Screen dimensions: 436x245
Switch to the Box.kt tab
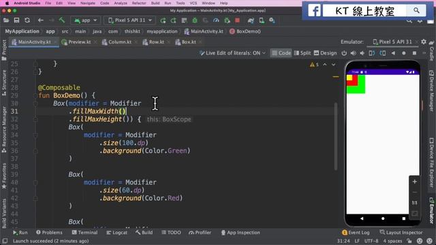click(188, 42)
